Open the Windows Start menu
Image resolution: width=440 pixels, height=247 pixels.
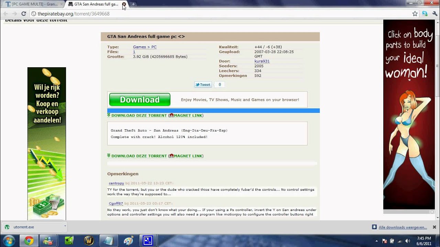[x=8, y=240]
